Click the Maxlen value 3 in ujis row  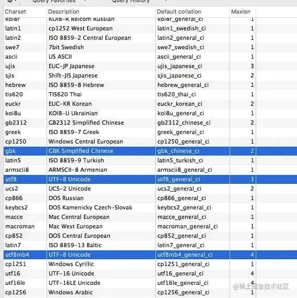(x=252, y=66)
